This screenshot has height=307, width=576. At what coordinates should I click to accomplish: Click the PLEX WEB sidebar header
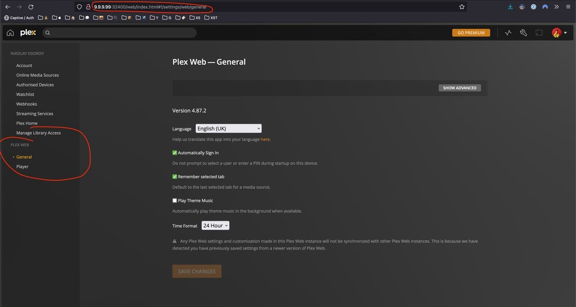tap(20, 145)
